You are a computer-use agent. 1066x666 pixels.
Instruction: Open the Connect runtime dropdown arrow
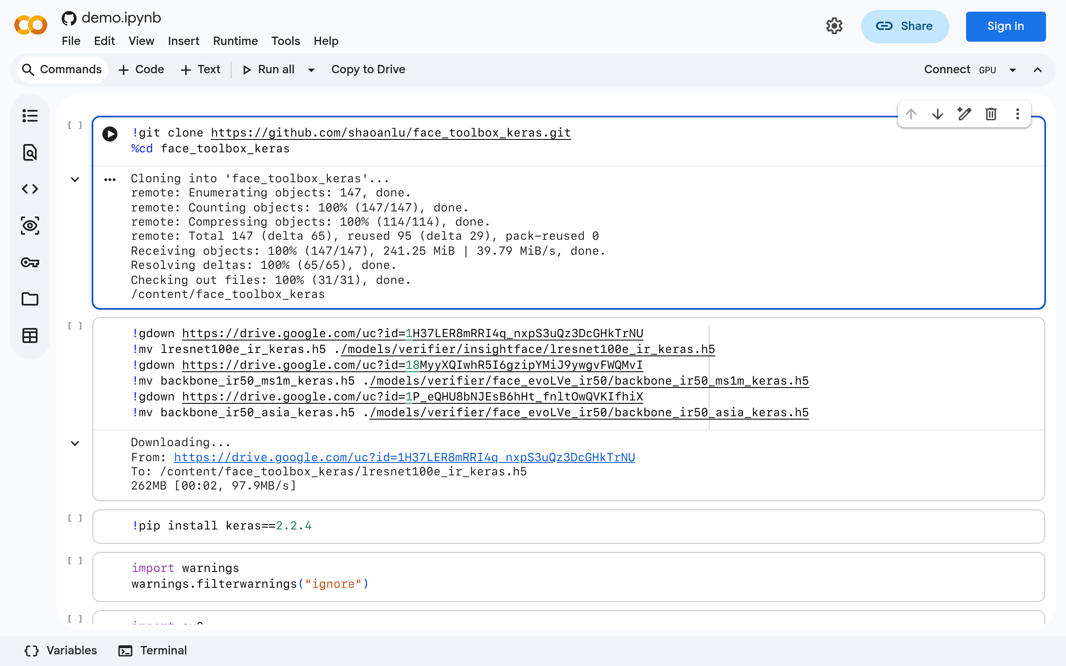1013,70
